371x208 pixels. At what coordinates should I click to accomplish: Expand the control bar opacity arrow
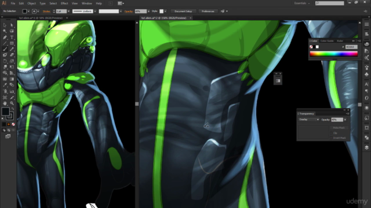click(148, 12)
